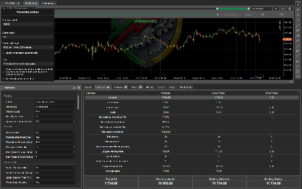The image size is (302, 189).
Task: Click the end handle of the date range slider
Action: coord(249,9)
